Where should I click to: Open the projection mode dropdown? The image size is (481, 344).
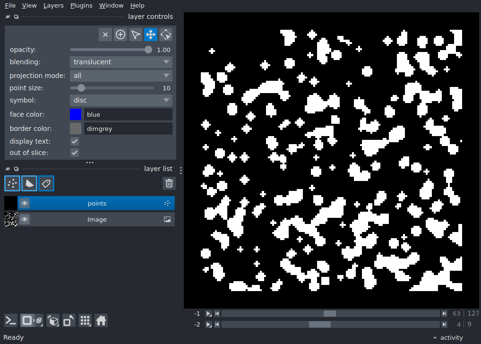tap(121, 76)
